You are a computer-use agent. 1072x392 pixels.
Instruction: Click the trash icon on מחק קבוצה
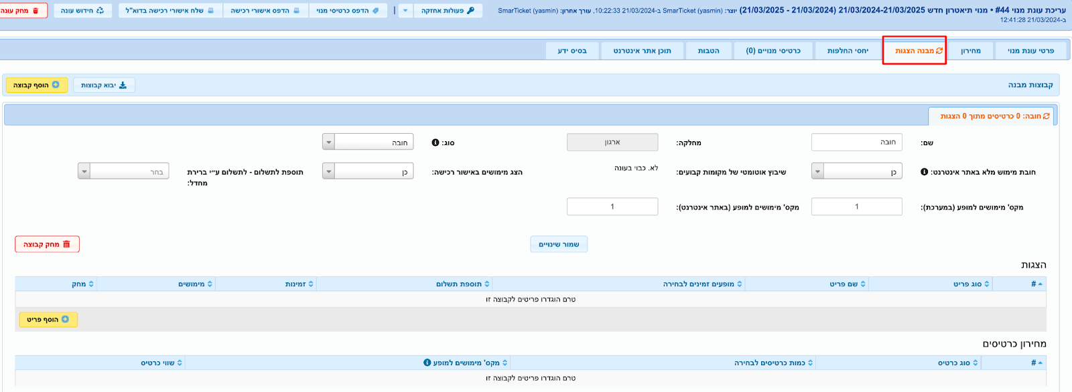tap(66, 244)
